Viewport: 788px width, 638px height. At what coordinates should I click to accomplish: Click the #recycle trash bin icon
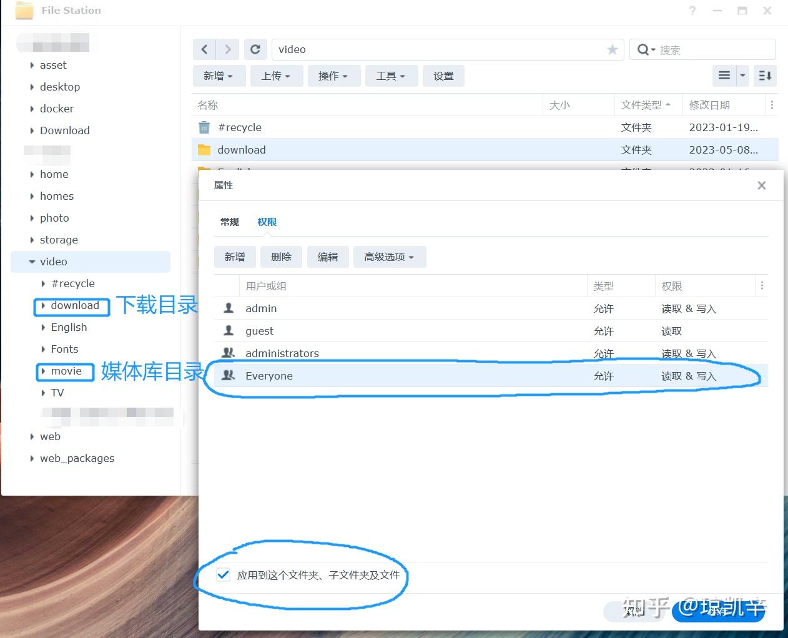point(204,127)
